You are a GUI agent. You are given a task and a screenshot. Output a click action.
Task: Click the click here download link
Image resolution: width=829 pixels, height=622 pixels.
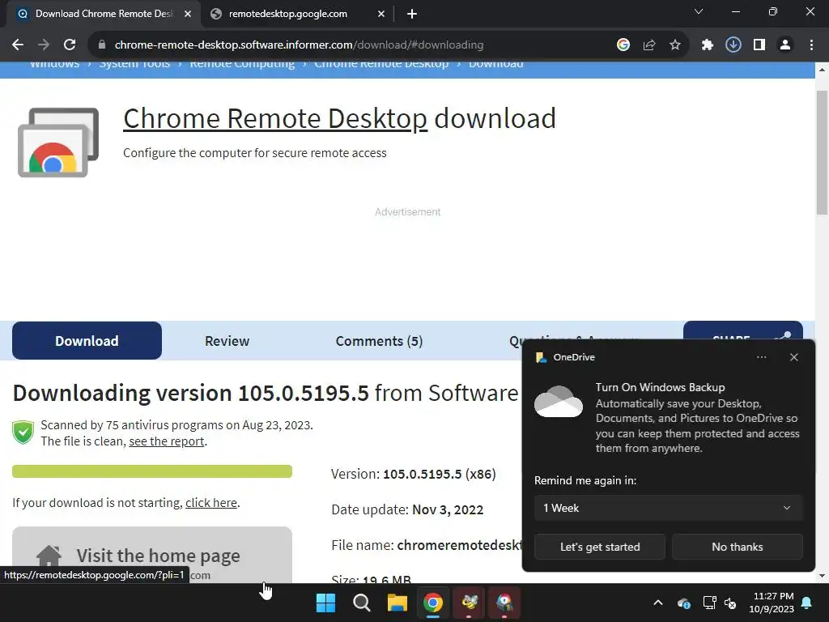[x=211, y=502]
